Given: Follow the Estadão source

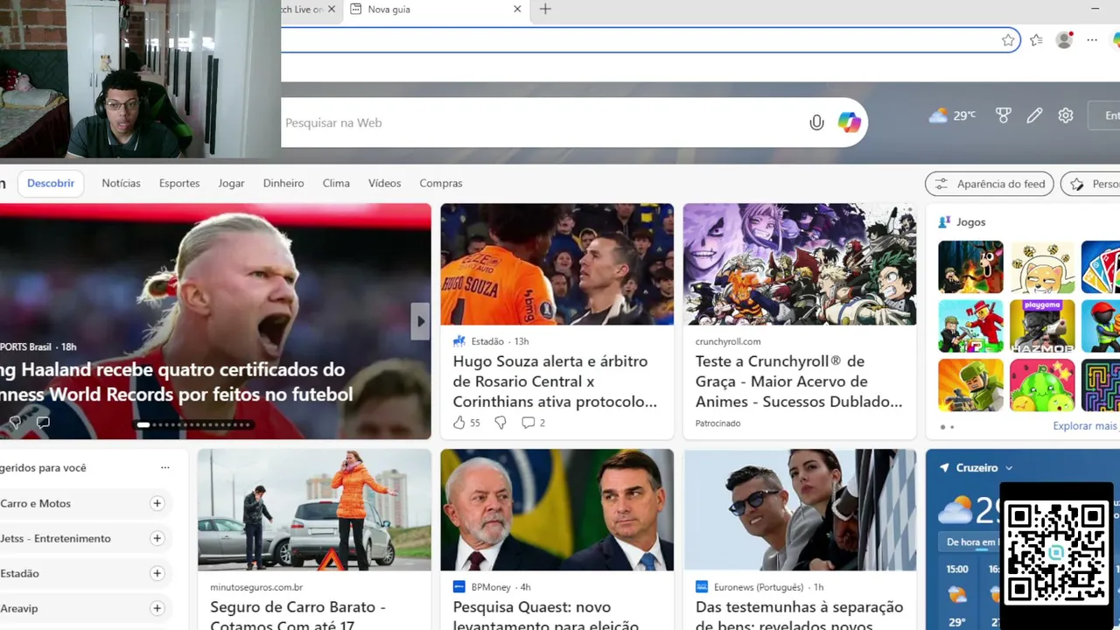Looking at the screenshot, I should pos(157,573).
